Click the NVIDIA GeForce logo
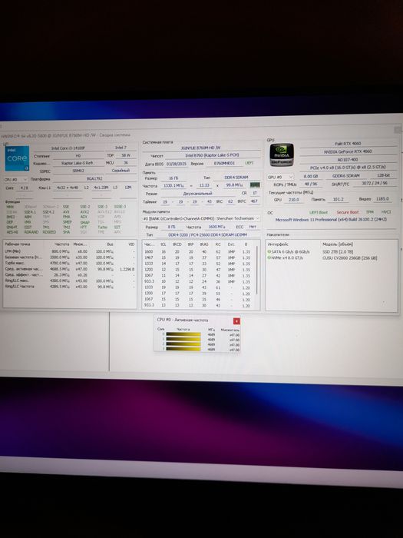The height and width of the screenshot is (538, 403). [x=282, y=154]
